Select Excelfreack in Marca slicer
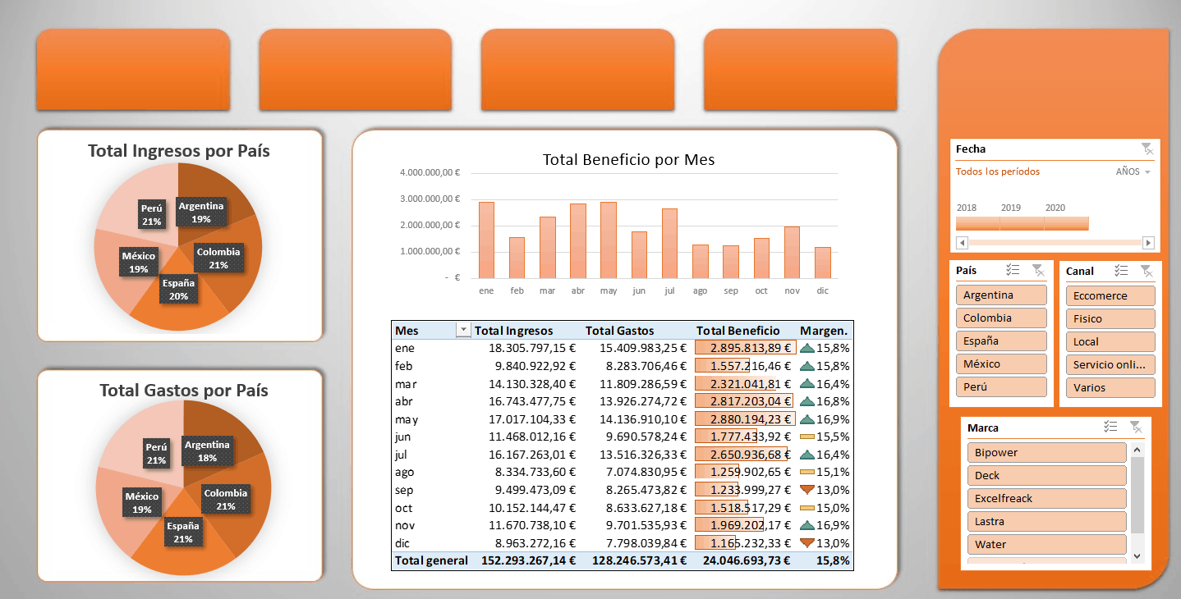 pyautogui.click(x=1047, y=498)
